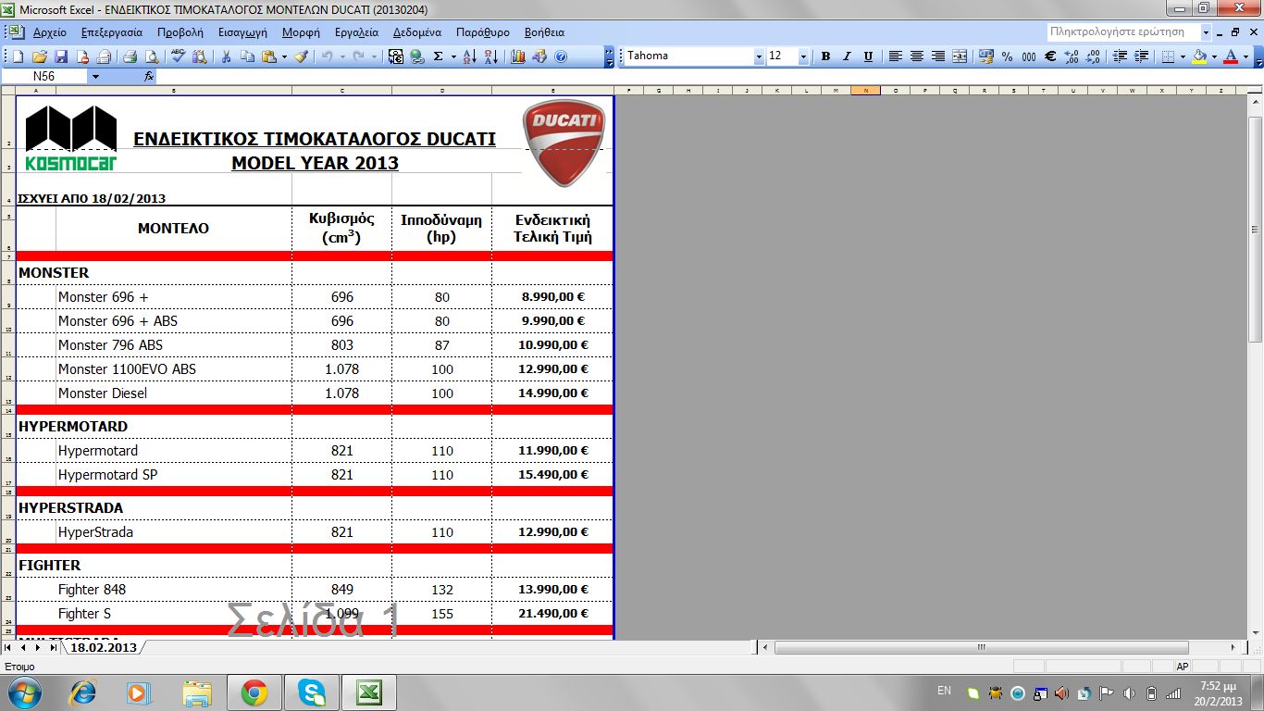The width and height of the screenshot is (1264, 711).
Task: Open the Chart Wizard icon
Action: (x=518, y=56)
